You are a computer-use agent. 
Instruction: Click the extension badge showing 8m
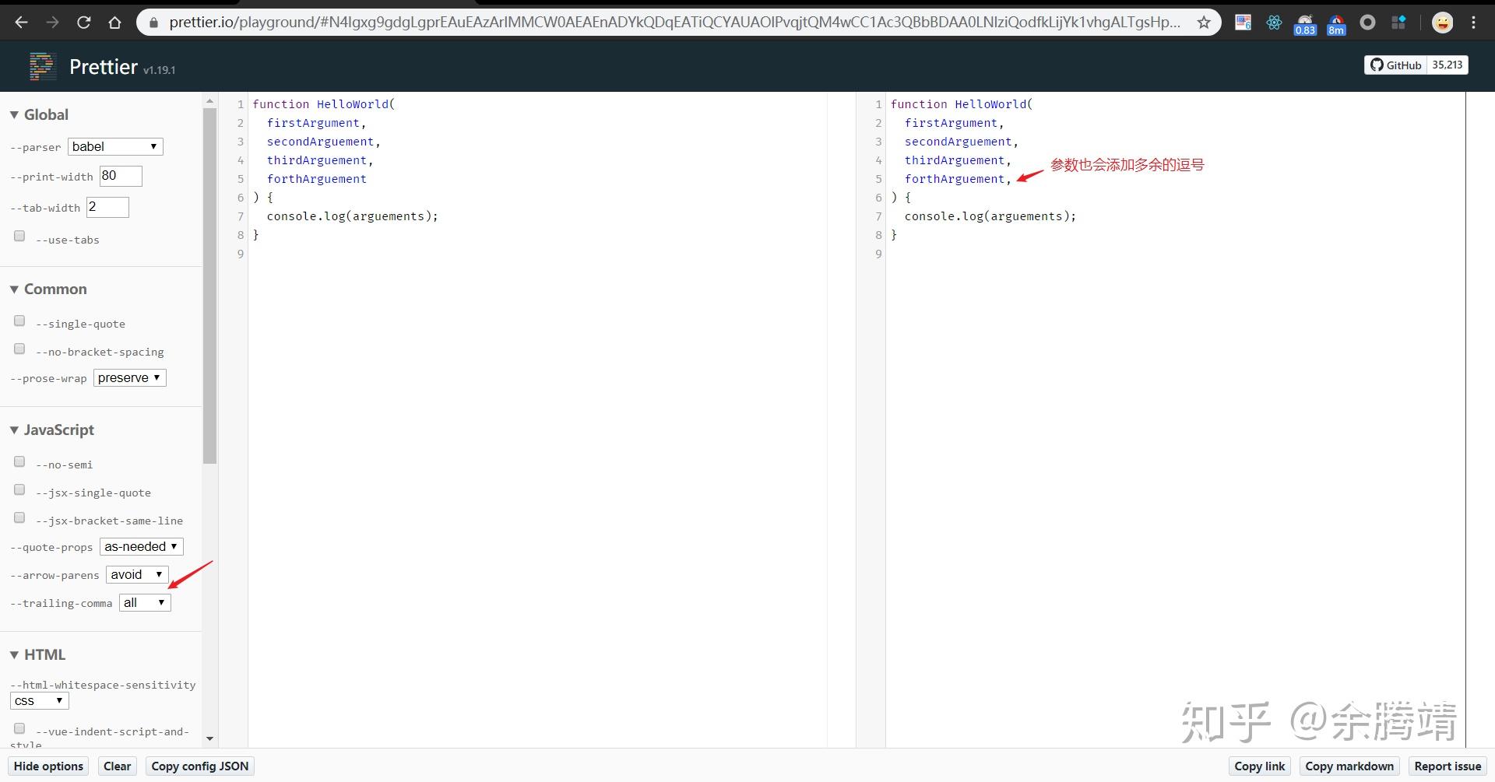[1336, 23]
